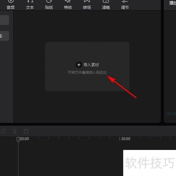Click the 播放 player panel title
Screen dimensions: 176x176
(x=172, y=3)
